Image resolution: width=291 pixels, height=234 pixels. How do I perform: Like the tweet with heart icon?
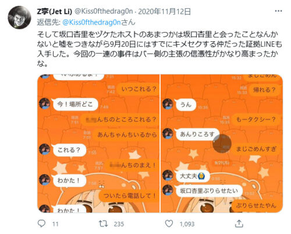[x=169, y=224]
